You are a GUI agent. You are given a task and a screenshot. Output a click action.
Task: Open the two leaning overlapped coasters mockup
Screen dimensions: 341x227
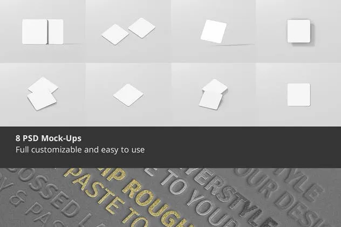tap(213, 94)
